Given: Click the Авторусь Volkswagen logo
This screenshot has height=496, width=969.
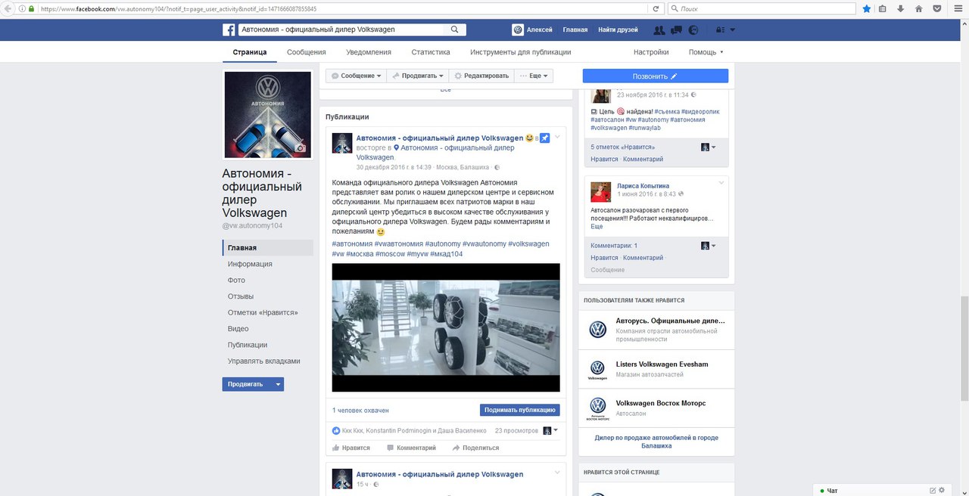Looking at the screenshot, I should coord(598,330).
